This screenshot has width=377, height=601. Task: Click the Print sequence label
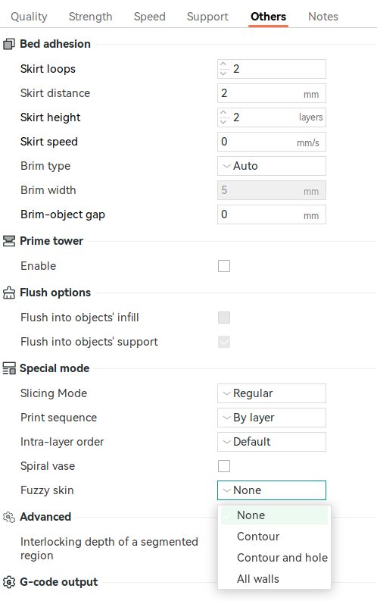pyautogui.click(x=58, y=418)
